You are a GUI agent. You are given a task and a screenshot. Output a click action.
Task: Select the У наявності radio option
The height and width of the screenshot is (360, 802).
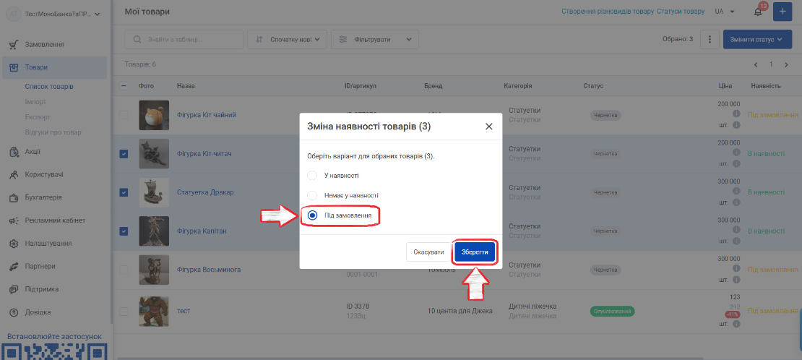click(x=313, y=176)
